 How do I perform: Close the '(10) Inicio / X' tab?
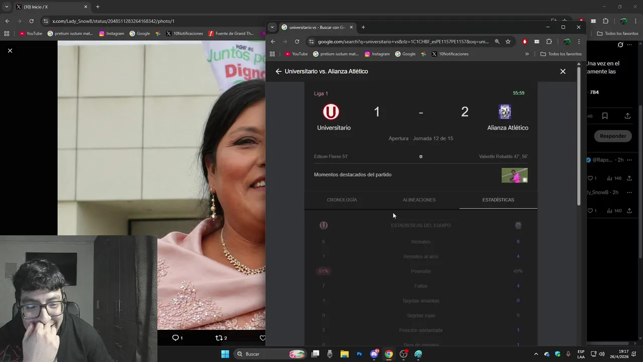(x=85, y=7)
